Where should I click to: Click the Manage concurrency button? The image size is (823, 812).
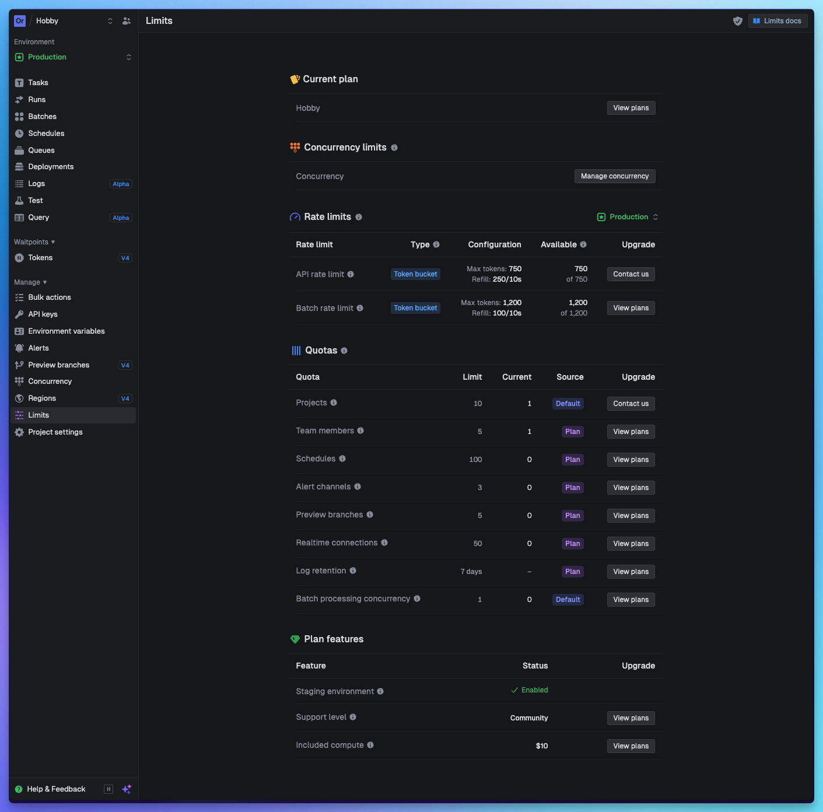point(615,176)
